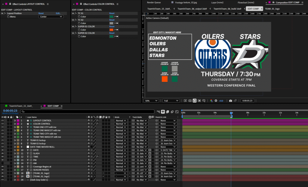
Task: Collapse the TC 02 effect group
Action: tap(73, 20)
